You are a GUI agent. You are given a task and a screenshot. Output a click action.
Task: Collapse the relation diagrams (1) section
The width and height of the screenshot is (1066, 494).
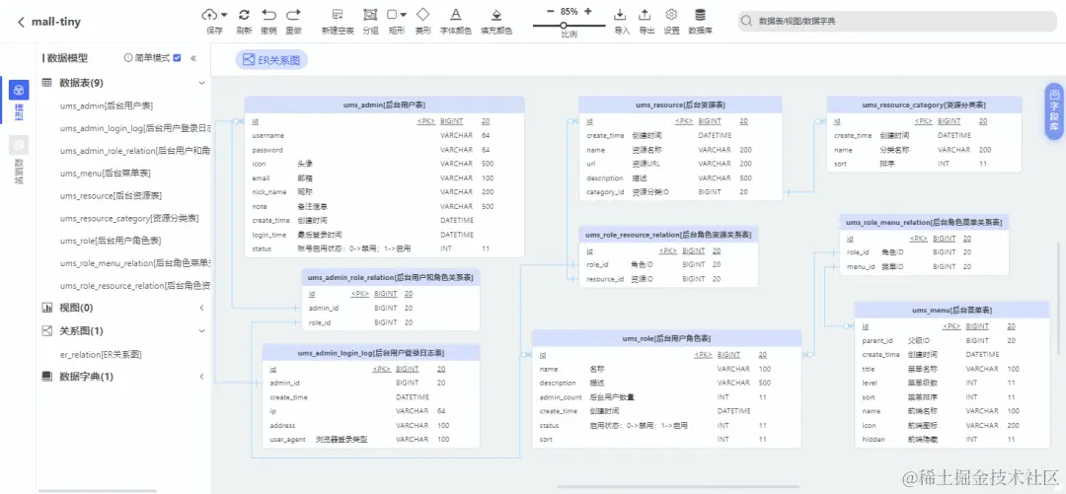click(x=201, y=331)
